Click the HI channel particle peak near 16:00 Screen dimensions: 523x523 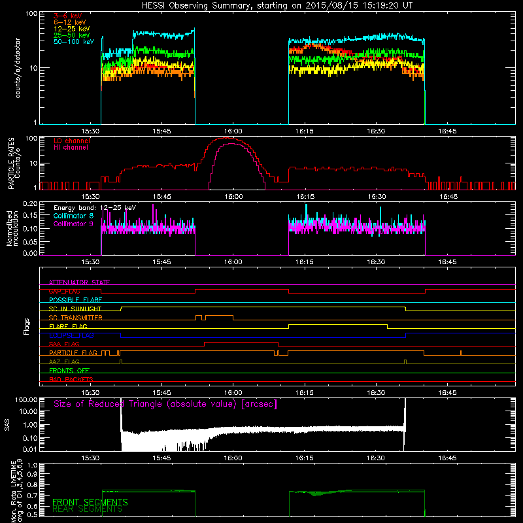(x=232, y=144)
